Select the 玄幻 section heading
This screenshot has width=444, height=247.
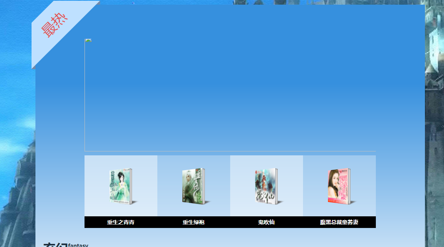55,245
